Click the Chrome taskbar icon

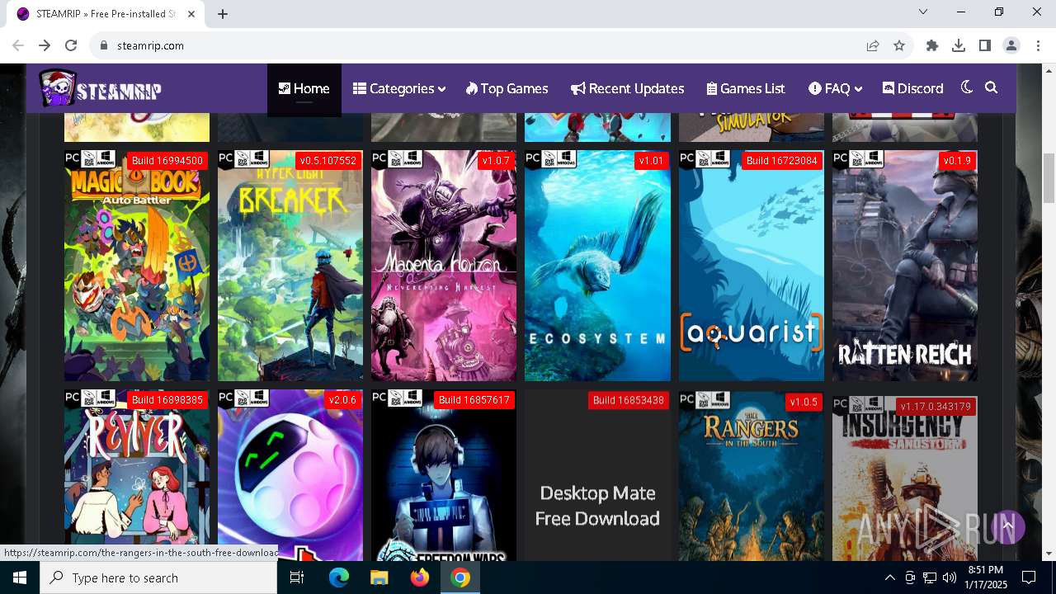pos(460,577)
